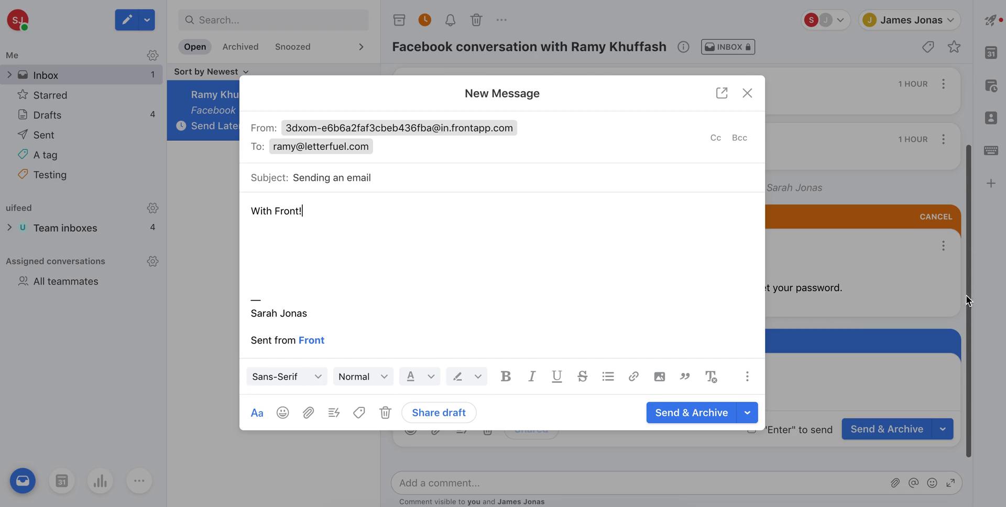1006x507 pixels.
Task: Open text color dropdown
Action: coord(419,377)
